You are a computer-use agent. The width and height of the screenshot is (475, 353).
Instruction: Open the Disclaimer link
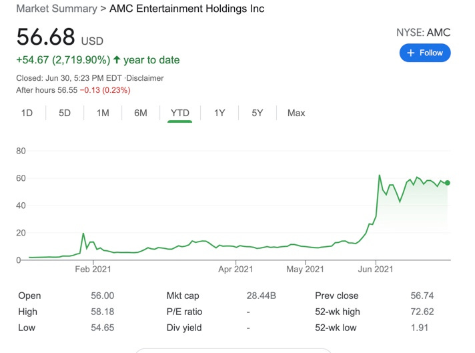tap(145, 78)
